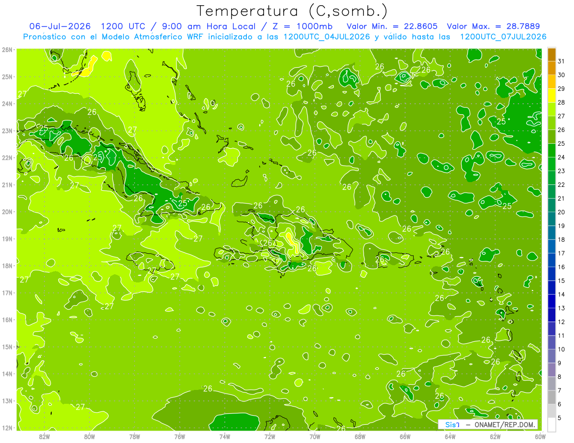The image size is (574, 443).
Task: Click the '18N' latitude axis label
Action: pyautogui.click(x=7, y=266)
